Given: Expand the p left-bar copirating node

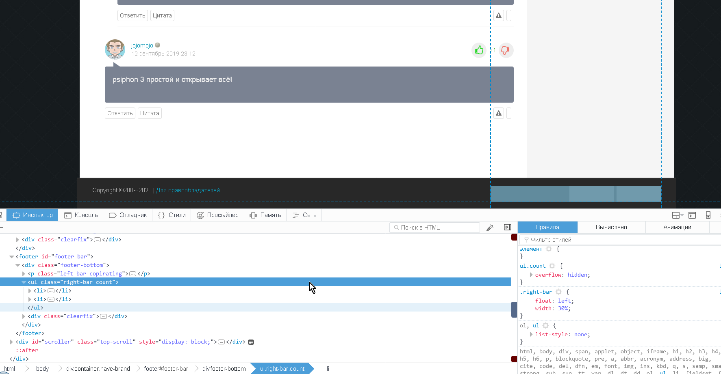Looking at the screenshot, I should click(24, 274).
